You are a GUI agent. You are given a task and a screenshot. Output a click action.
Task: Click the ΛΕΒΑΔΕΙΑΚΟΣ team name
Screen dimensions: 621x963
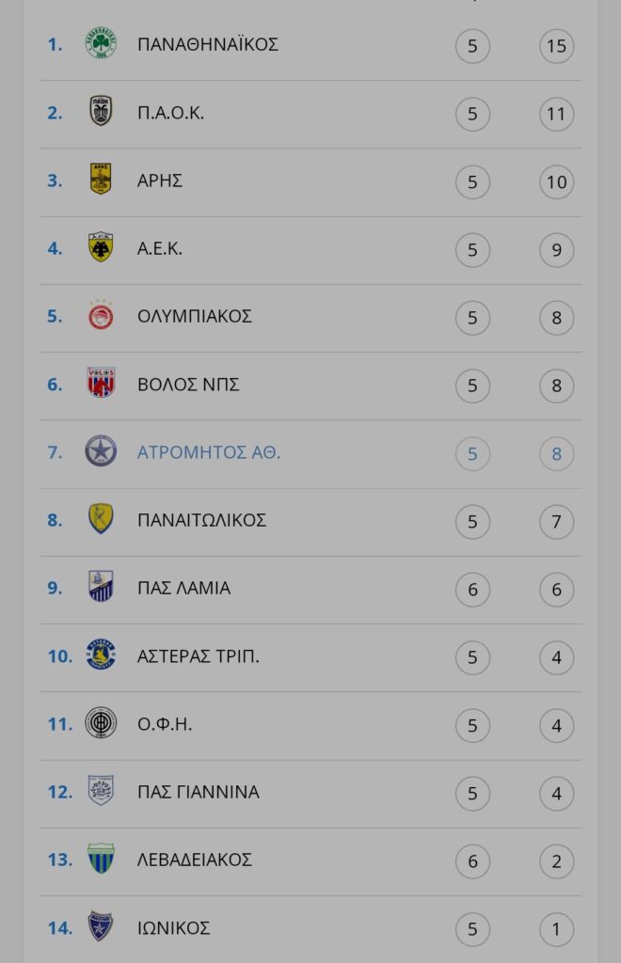(195, 860)
